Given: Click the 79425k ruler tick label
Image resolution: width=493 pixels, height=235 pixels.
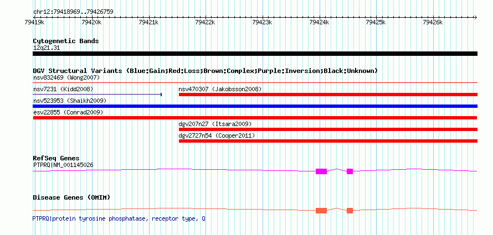Looking at the screenshot, I should click(376, 22).
